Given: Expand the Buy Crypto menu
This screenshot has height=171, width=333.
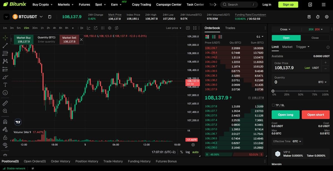Looking at the screenshot, I should coord(42,4).
